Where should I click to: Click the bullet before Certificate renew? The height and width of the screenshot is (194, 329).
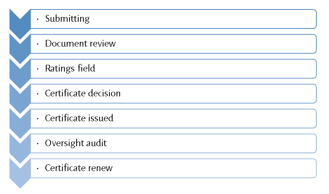[37, 168]
